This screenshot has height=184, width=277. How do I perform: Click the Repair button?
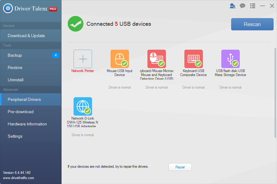(180, 167)
